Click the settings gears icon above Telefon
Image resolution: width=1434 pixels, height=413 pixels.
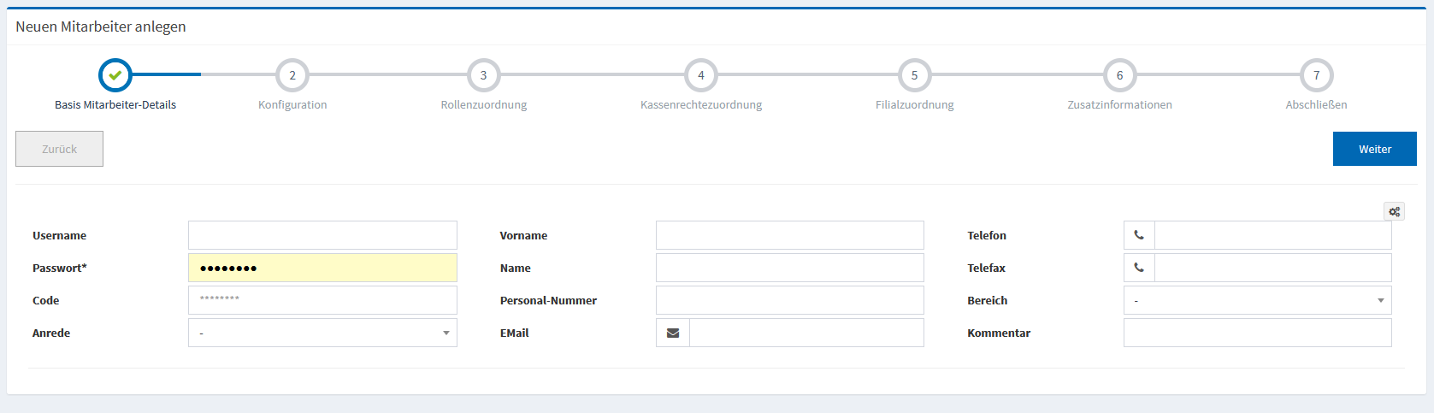1394,211
